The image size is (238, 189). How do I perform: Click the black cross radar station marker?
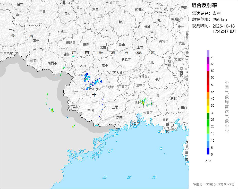[x=94, y=95]
